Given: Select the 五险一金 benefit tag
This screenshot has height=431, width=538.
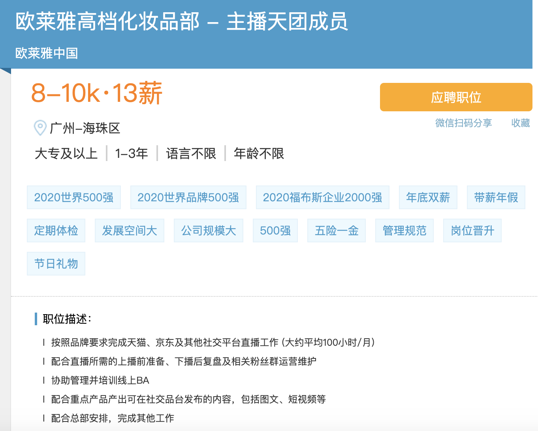Looking at the screenshot, I should pyautogui.click(x=337, y=230).
